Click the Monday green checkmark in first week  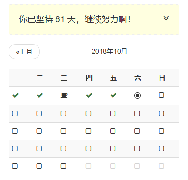pyautogui.click(x=15, y=95)
